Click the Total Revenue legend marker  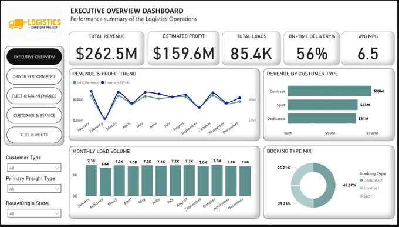coord(75,83)
